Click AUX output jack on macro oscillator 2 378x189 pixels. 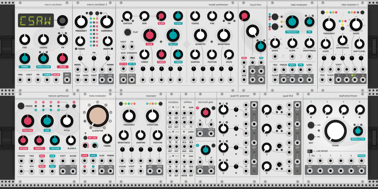pos(110,80)
